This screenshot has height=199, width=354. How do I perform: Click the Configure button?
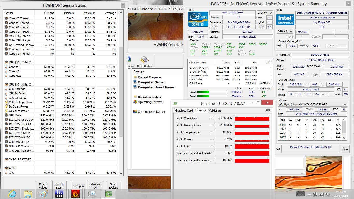coord(79,186)
